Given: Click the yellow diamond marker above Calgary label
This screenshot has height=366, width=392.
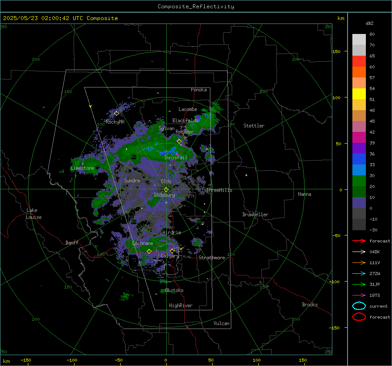Looking at the screenshot, I should point(172,251).
